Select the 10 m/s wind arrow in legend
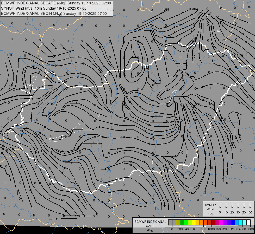This screenshot has height=234, width=255. click(226, 206)
